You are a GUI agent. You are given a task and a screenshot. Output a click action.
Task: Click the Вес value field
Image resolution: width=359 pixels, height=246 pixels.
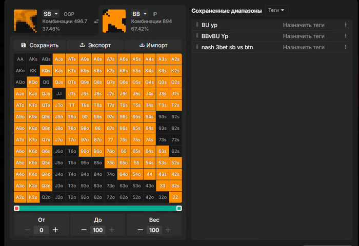(x=154, y=230)
